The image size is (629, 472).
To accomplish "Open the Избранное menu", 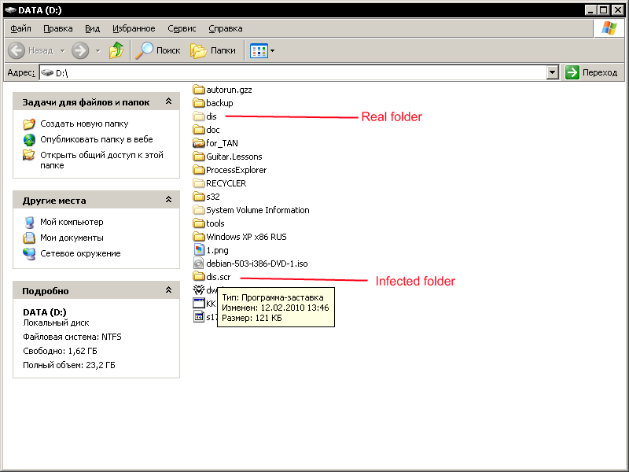I will point(134,28).
